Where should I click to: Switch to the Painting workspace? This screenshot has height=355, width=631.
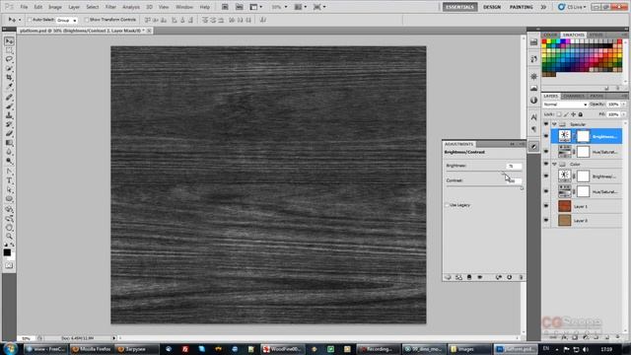click(522, 7)
